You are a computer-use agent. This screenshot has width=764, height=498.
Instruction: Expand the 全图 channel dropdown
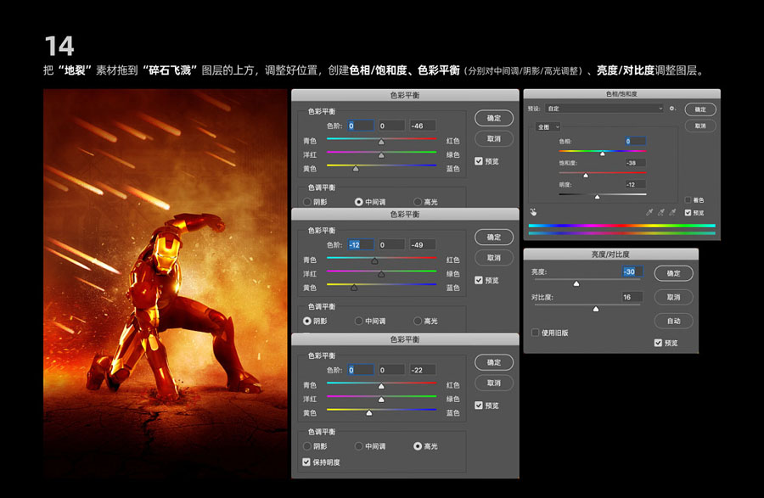tap(548, 126)
